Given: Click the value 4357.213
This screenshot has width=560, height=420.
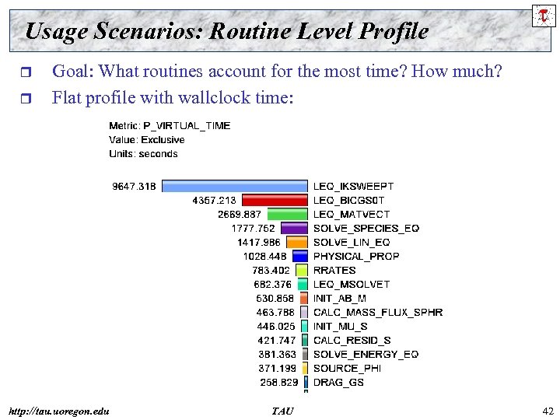Looking at the screenshot, I should pyautogui.click(x=214, y=201).
